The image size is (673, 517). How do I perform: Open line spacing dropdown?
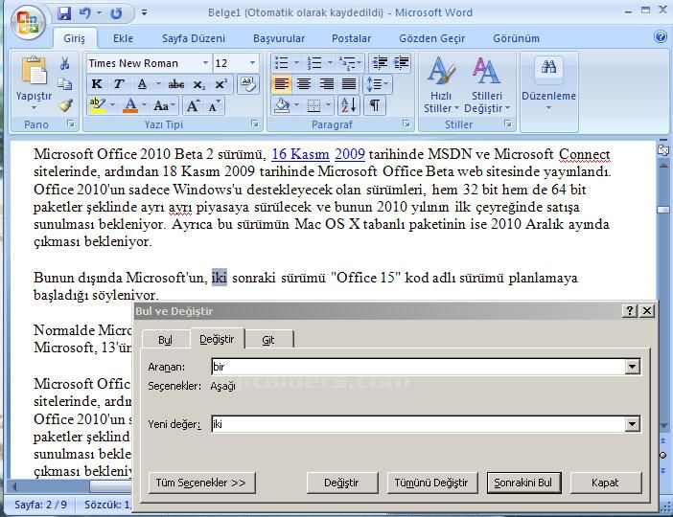click(x=378, y=84)
